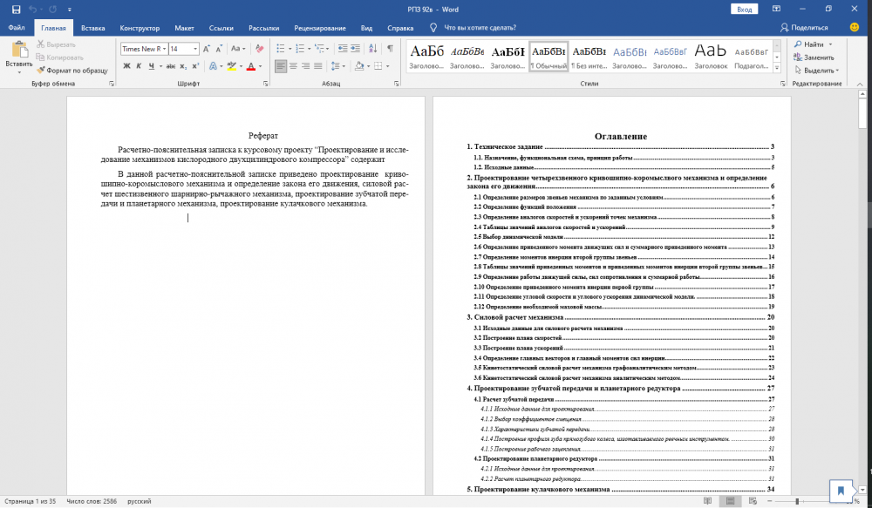Click the zoom slider in the status bar
This screenshot has width=872, height=508.
point(799,501)
